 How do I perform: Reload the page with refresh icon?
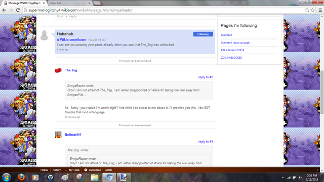pyautogui.click(x=18, y=10)
